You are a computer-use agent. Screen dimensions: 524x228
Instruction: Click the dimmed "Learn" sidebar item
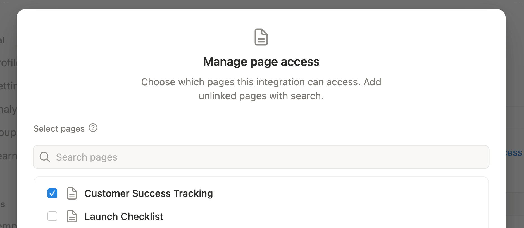click(8, 156)
